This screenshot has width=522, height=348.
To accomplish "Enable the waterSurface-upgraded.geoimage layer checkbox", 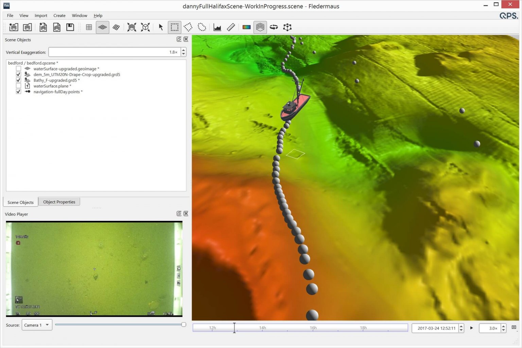I will pyautogui.click(x=19, y=69).
